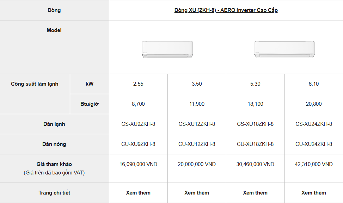Image resolution: width=343 pixels, height=203 pixels.
Task: Click the 2.55 kW capacity value
Action: 138,84
